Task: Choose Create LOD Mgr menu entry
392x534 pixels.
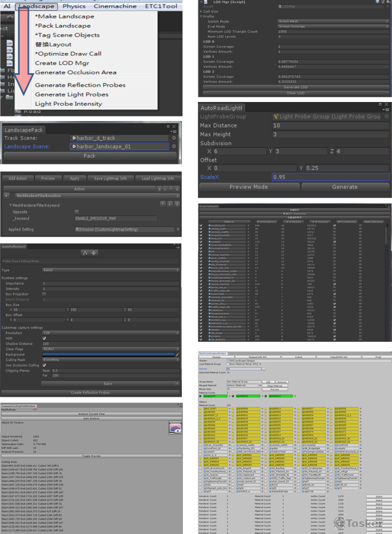Action: pyautogui.click(x=62, y=63)
